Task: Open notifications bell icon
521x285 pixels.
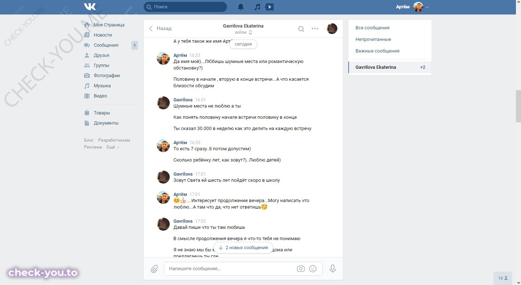Action: click(241, 7)
